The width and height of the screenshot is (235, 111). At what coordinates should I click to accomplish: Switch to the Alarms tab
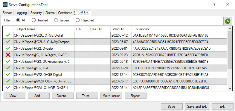coord(50,13)
